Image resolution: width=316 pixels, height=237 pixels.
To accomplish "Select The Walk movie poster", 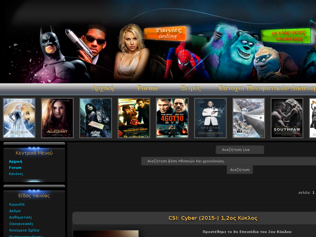I will point(249,118).
